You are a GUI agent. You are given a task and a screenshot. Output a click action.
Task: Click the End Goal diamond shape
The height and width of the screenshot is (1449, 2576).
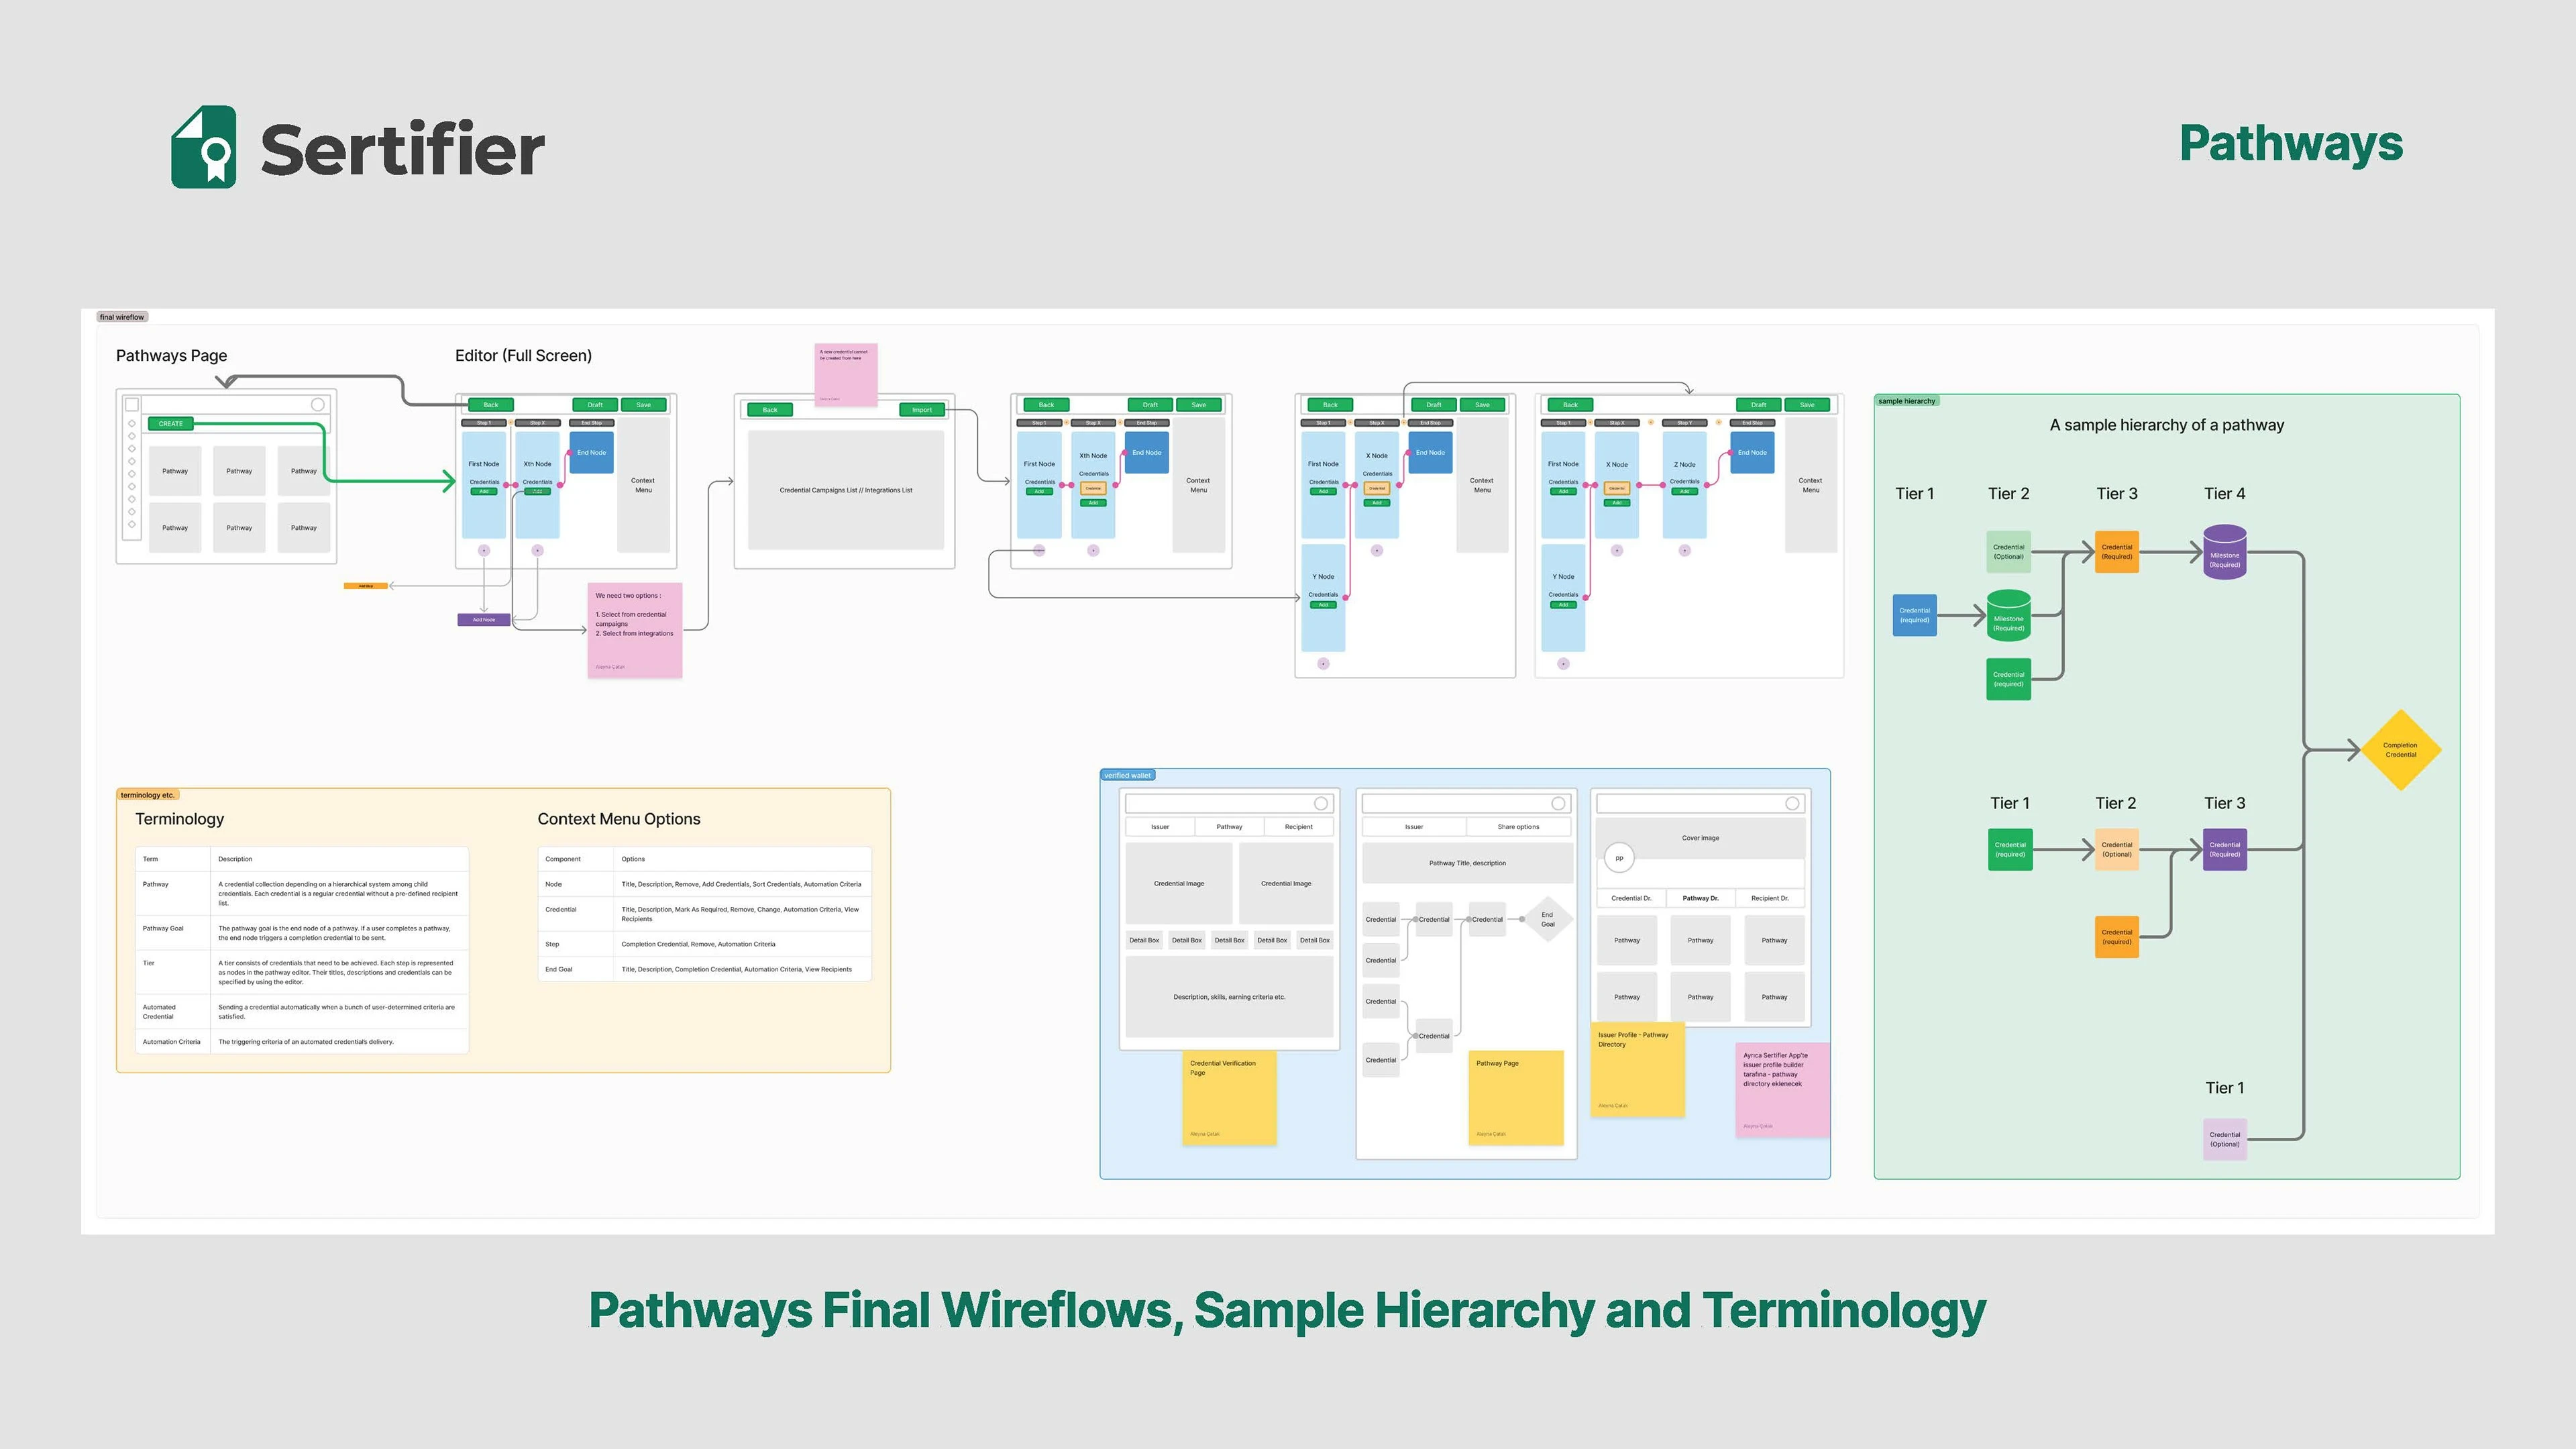[1547, 919]
